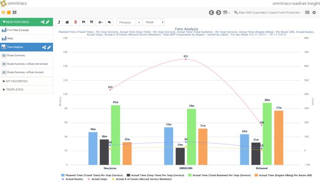Switch to the list view layout icon

4,12
